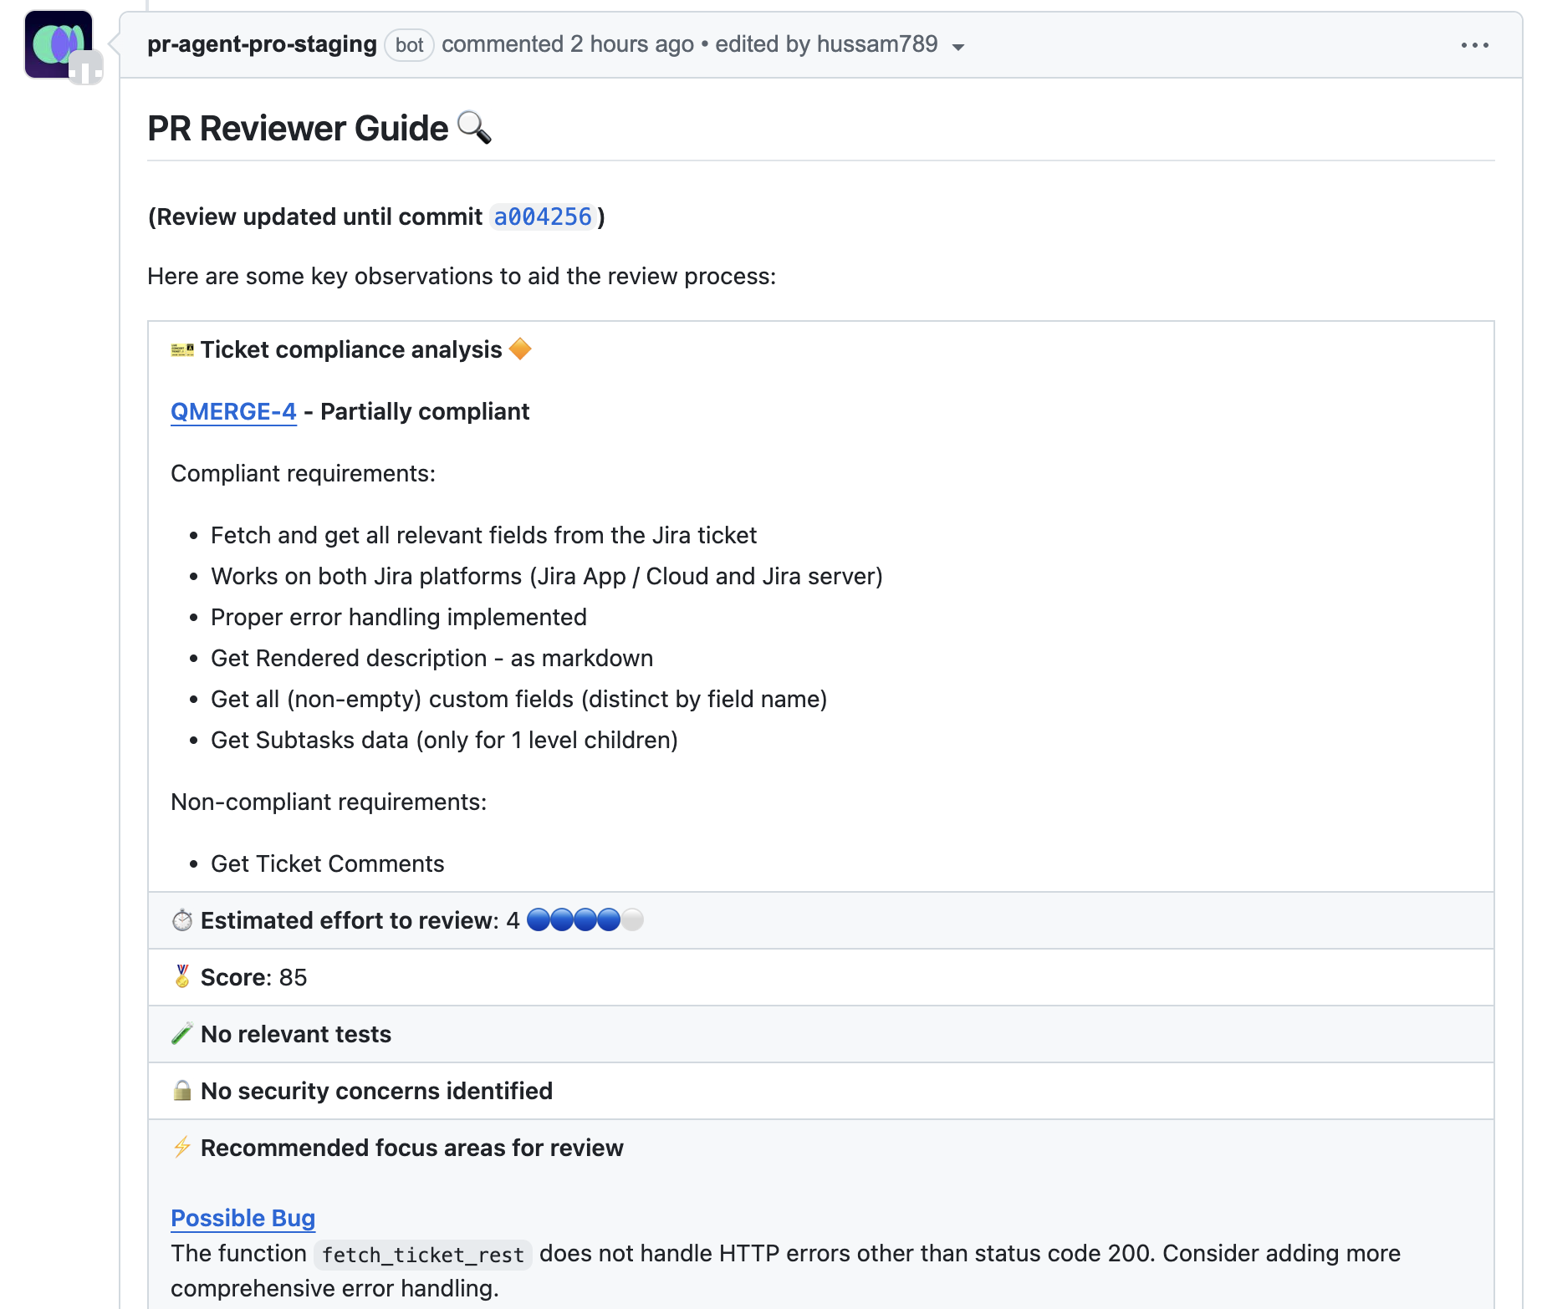1542x1309 pixels.
Task: Select 'Get Rendered description - as markdown' bullet
Action: [431, 659]
